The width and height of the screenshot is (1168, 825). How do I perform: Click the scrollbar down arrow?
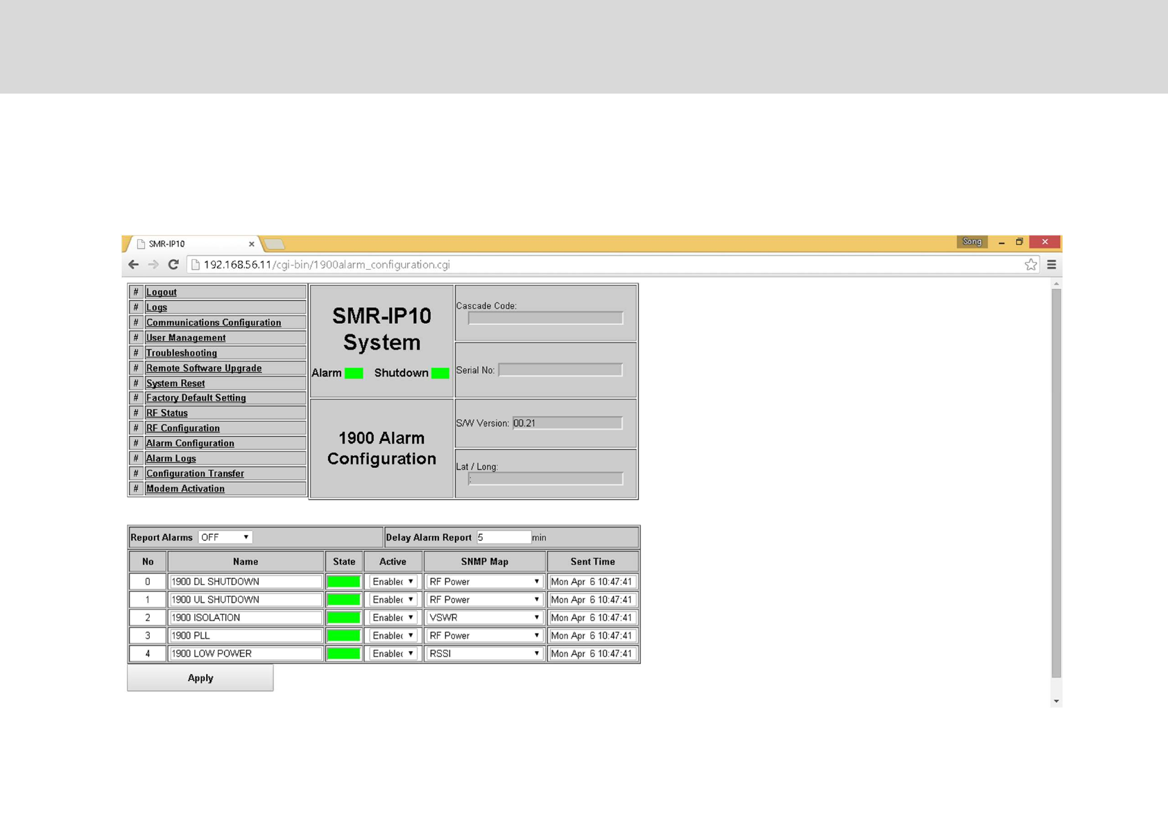1056,701
